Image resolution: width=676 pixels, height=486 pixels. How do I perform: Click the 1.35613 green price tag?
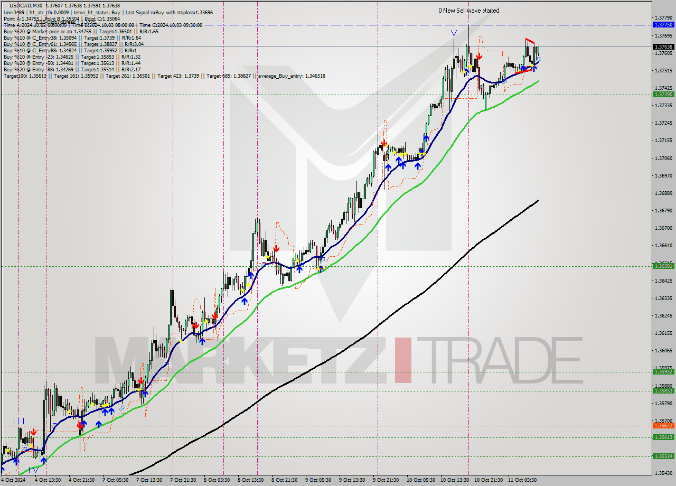pyautogui.click(x=663, y=437)
